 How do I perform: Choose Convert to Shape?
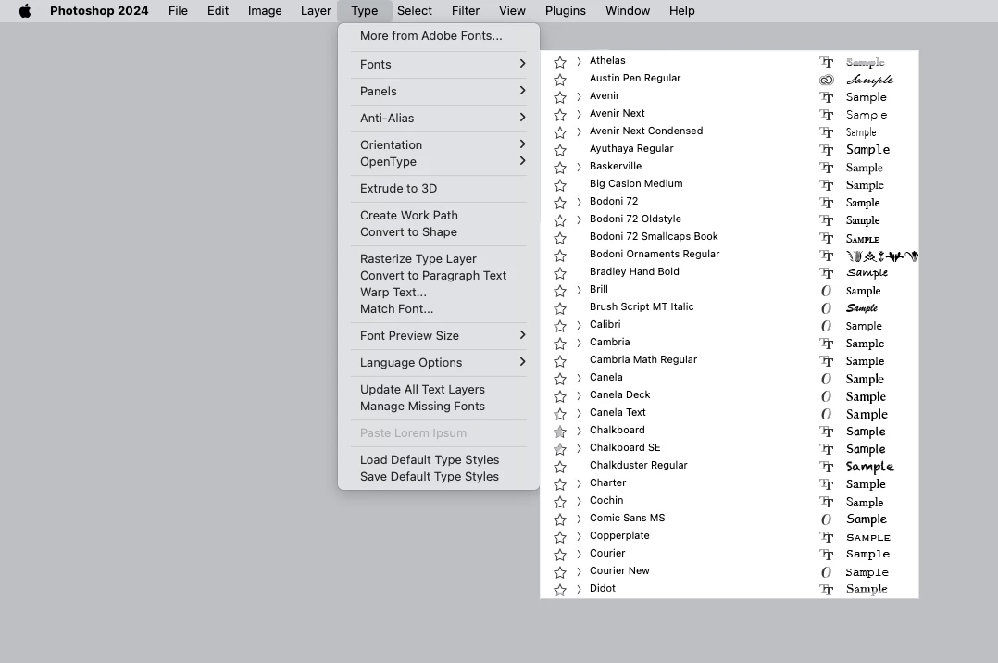click(x=439, y=231)
